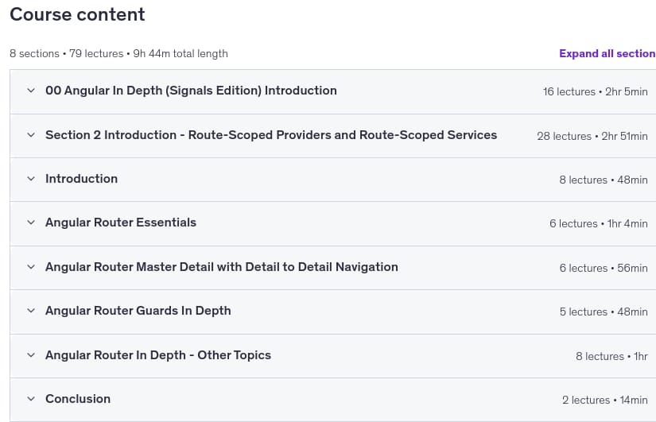Click '6 lectures • 1hr 4min' text

[x=599, y=224]
